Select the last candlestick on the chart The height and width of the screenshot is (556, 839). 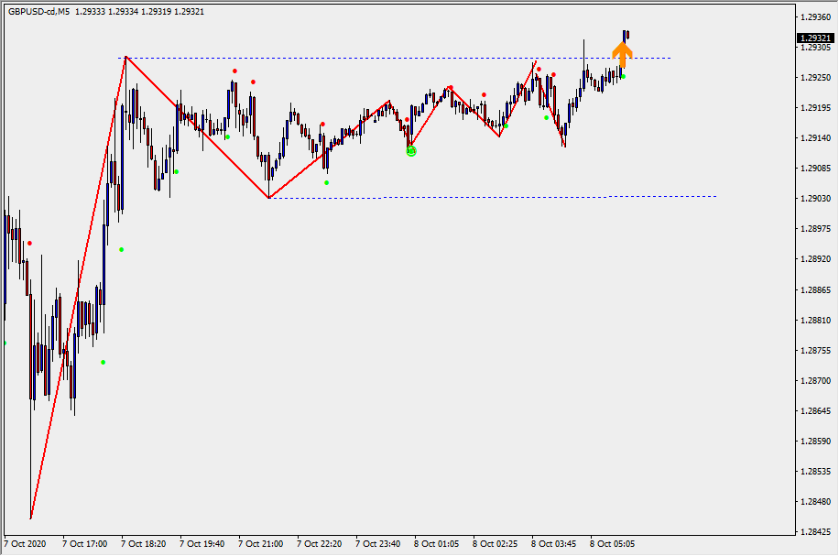(x=627, y=36)
